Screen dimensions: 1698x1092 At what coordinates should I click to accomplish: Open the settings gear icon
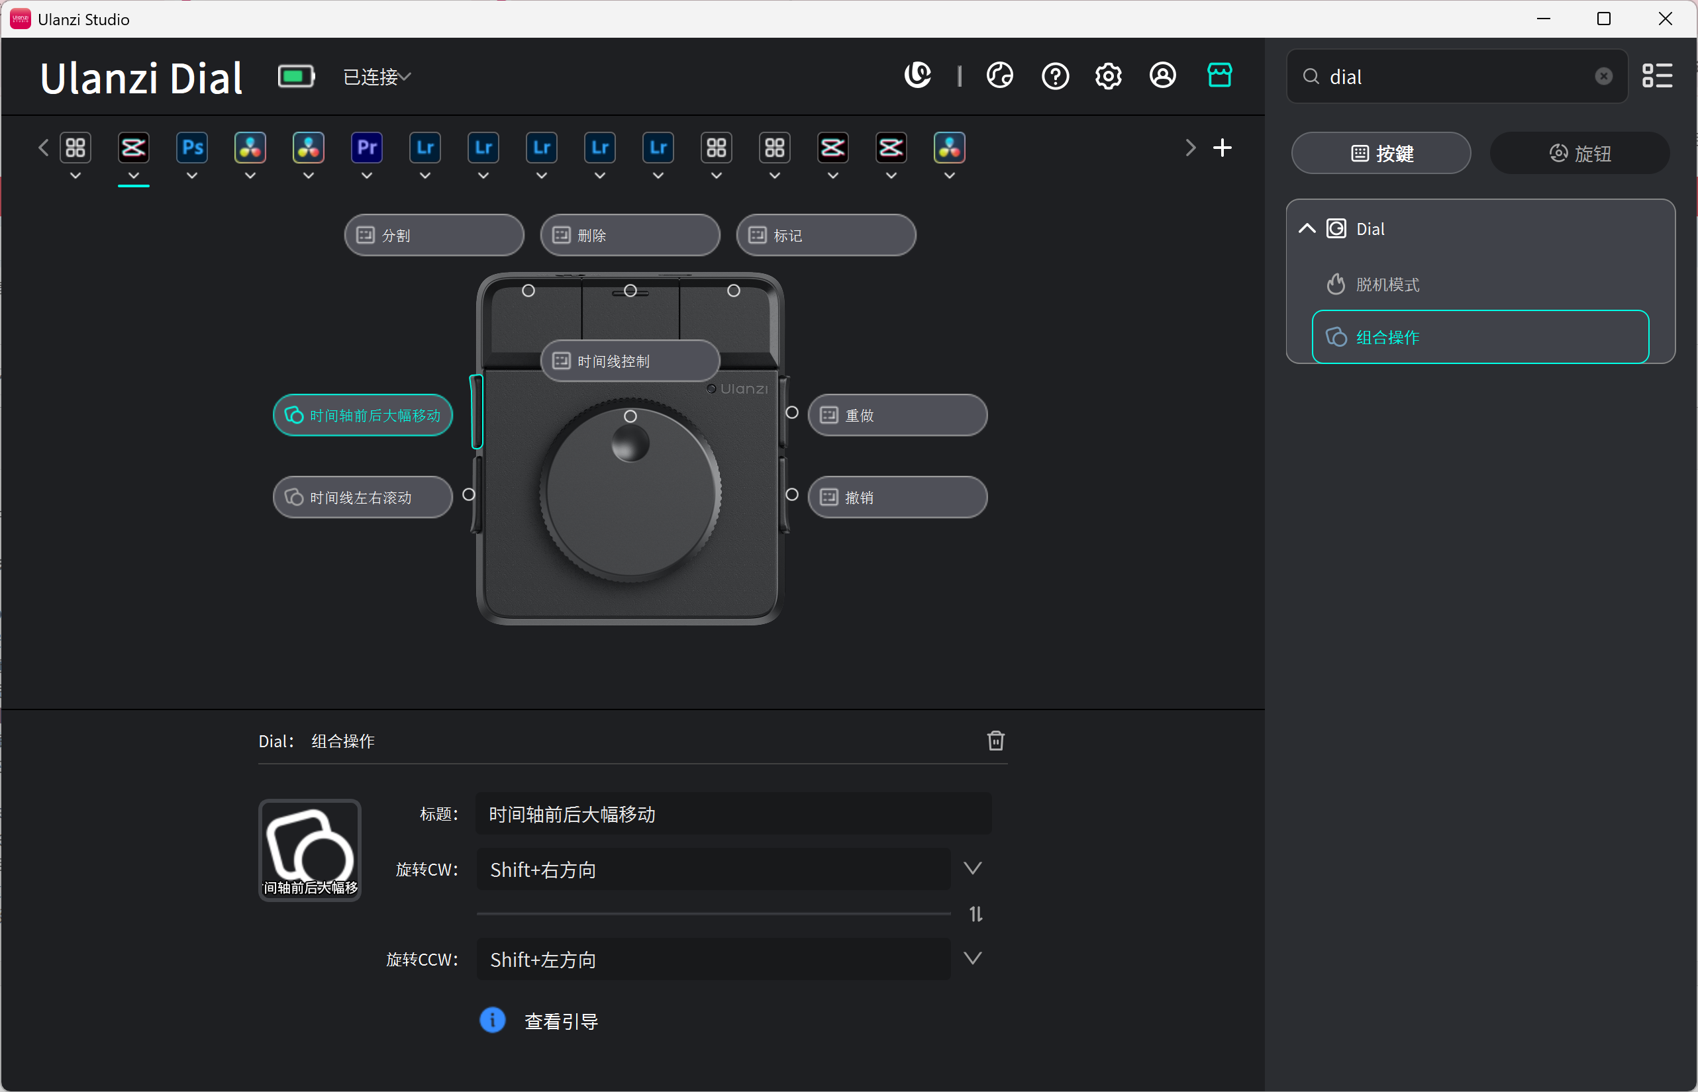click(x=1109, y=75)
